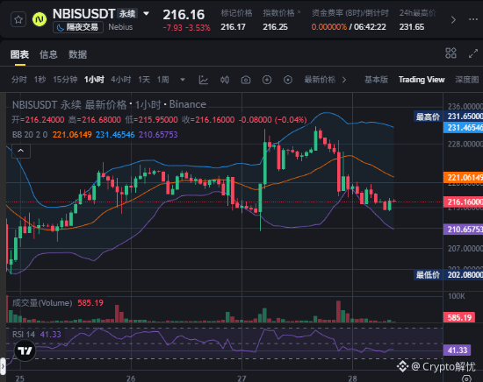Select the 1小时 interval

pyautogui.click(x=94, y=80)
